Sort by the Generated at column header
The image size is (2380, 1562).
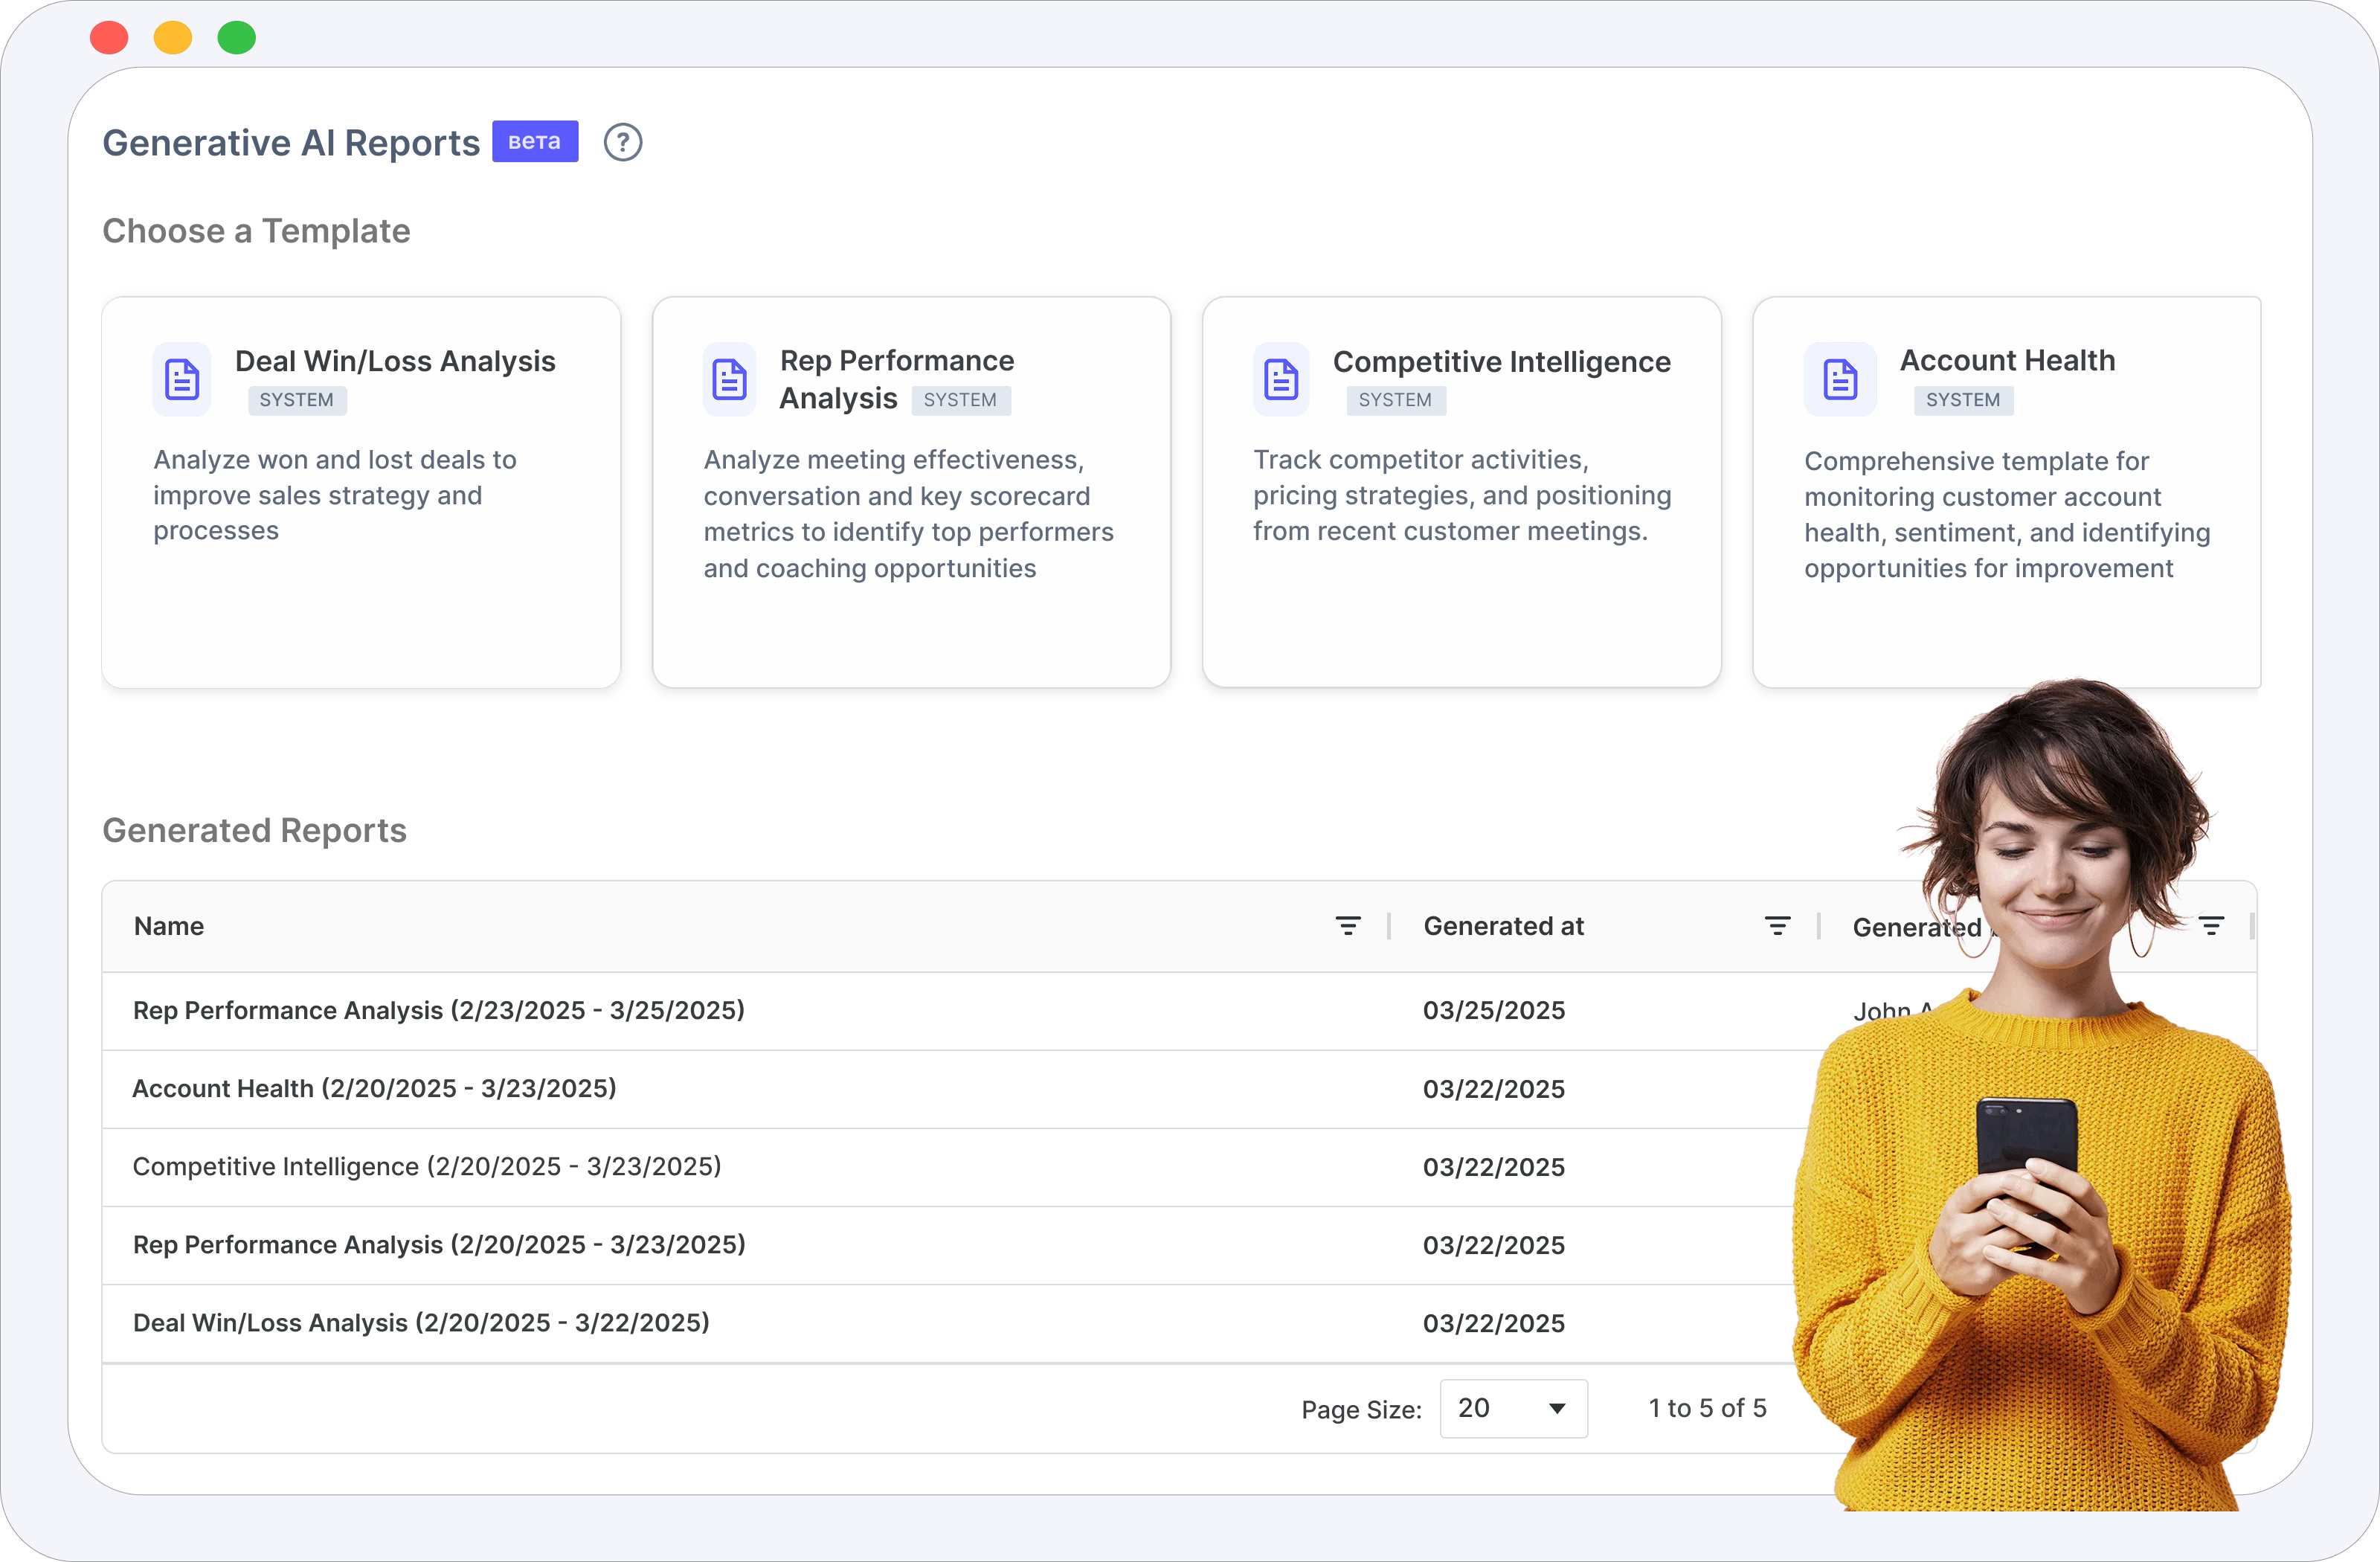1503,926
